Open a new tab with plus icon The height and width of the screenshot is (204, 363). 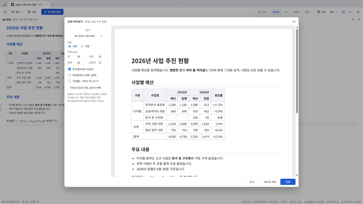pyautogui.click(x=52, y=5)
